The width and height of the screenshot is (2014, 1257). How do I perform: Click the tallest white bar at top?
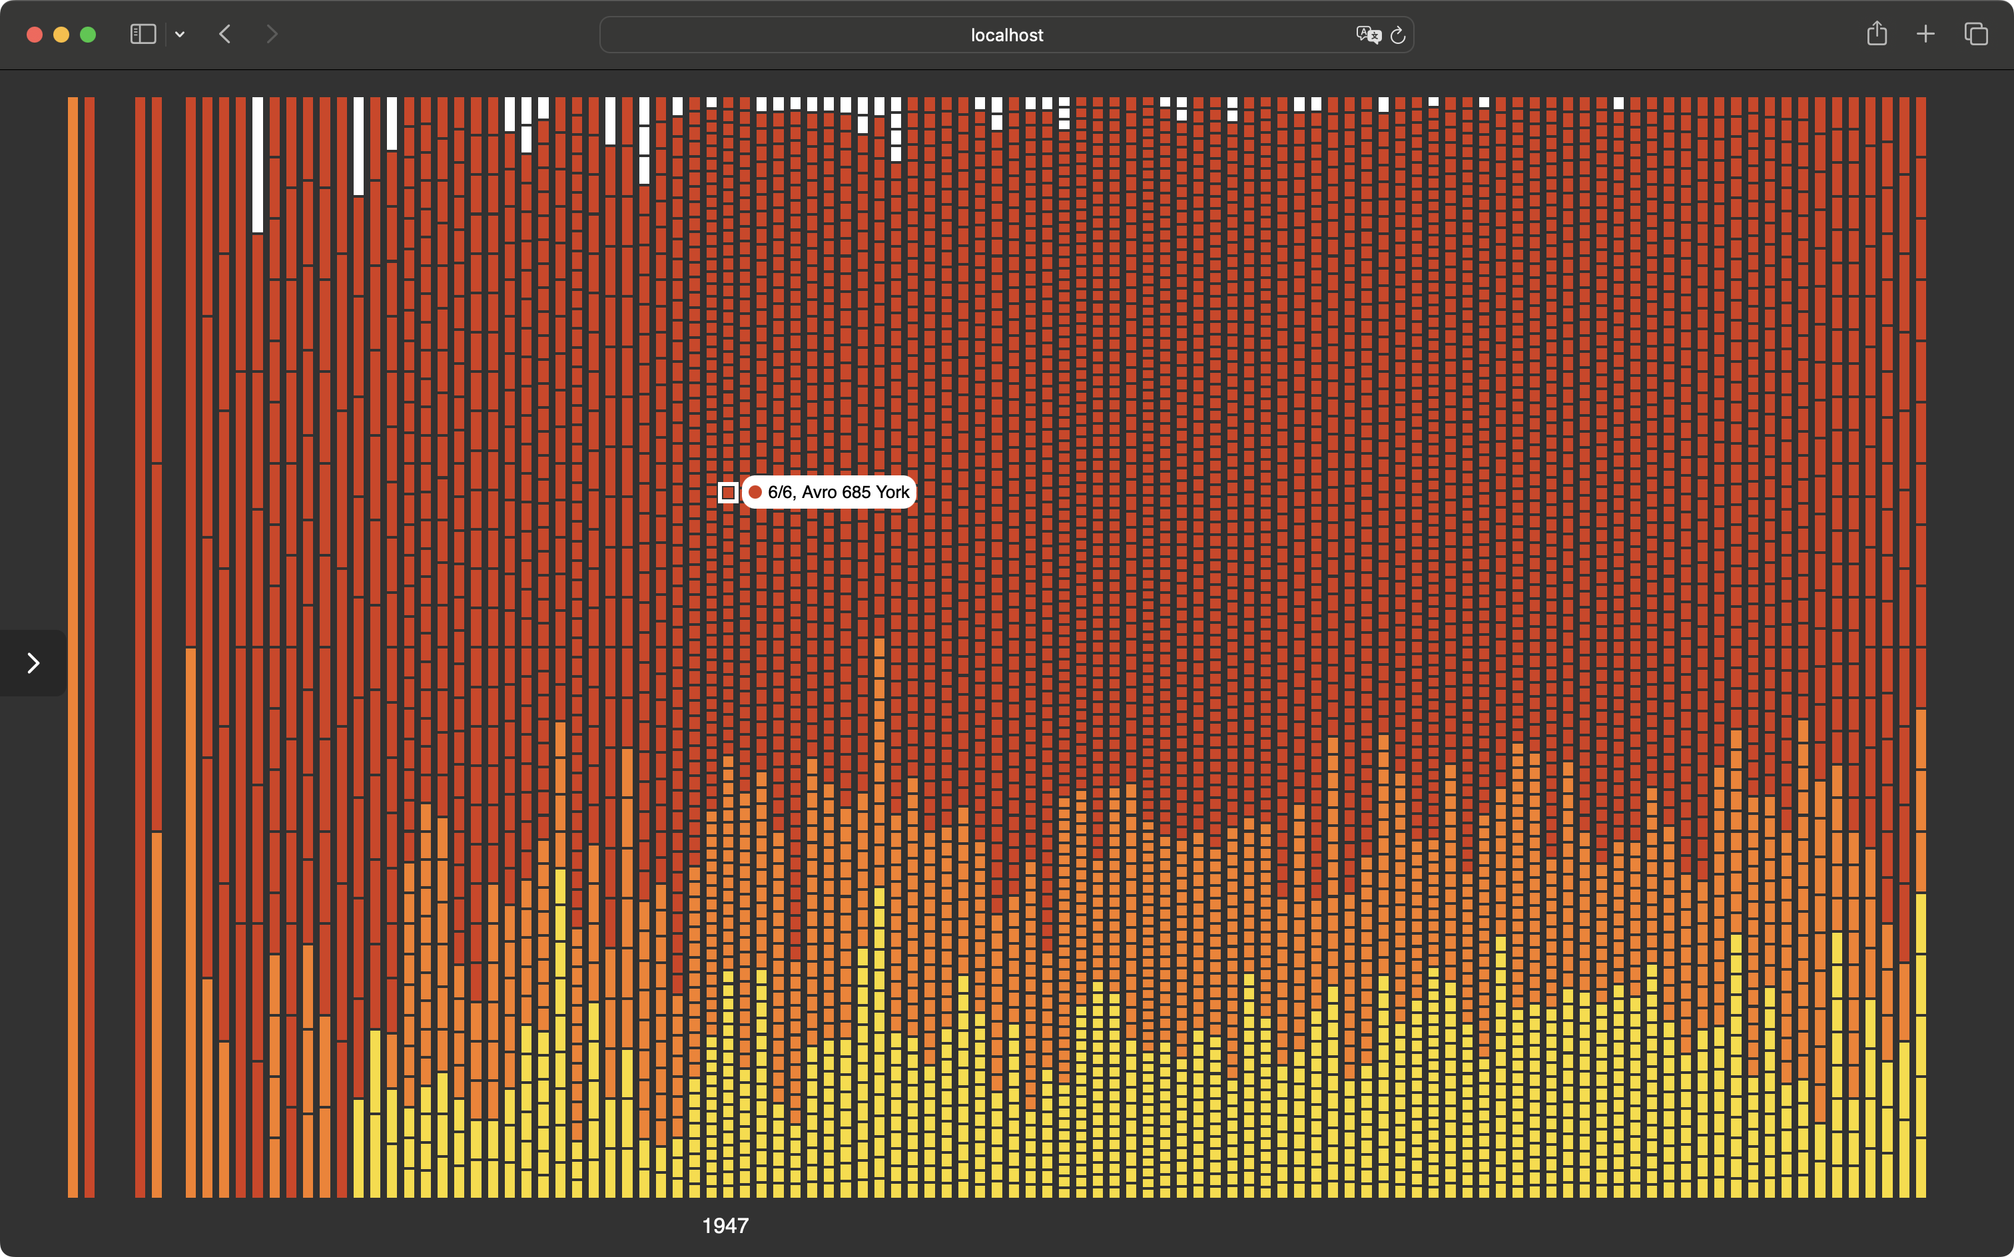[258, 164]
